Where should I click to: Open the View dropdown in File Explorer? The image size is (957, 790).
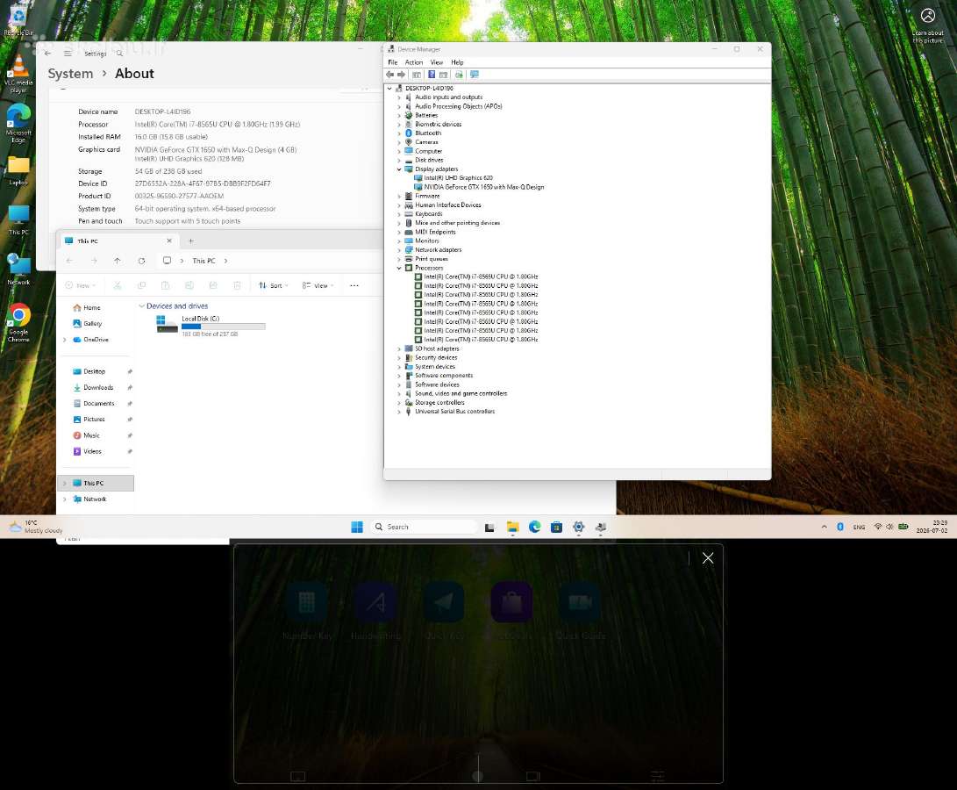pos(318,285)
